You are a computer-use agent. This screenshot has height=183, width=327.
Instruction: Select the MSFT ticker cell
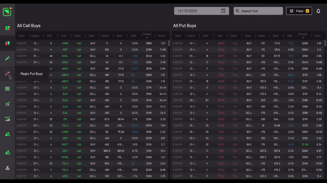(65, 145)
